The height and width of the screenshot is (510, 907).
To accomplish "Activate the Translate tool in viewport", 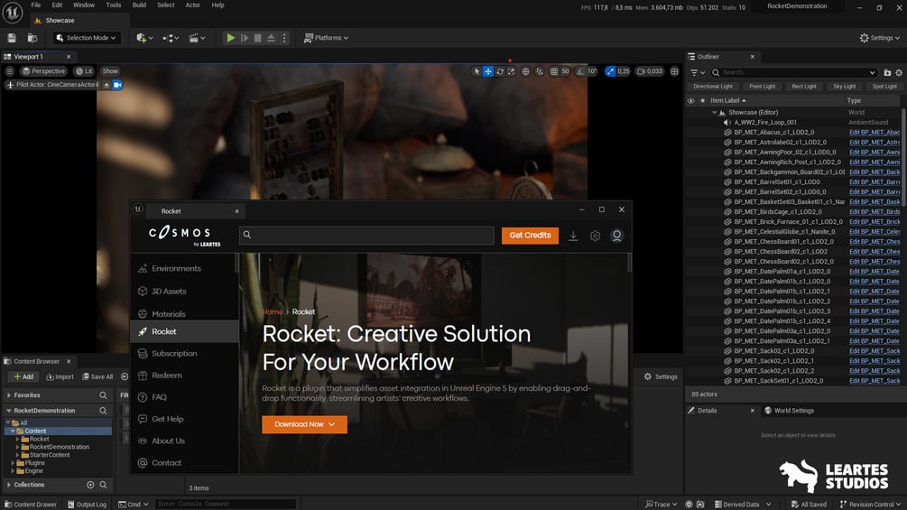I will pos(488,71).
